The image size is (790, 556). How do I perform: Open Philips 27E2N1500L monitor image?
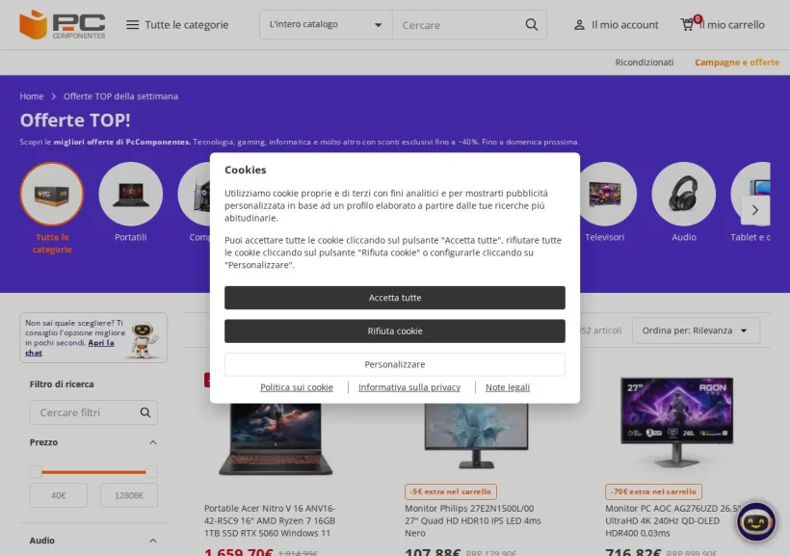coord(476,436)
